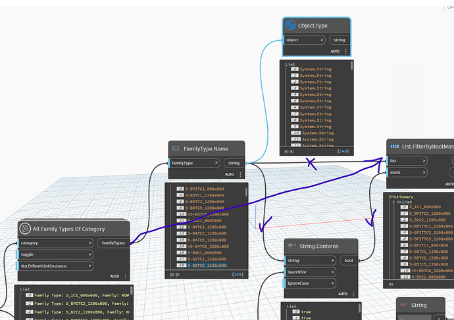Click the String.Contains node icon
This screenshot has height=320, width=454.
coord(291,246)
